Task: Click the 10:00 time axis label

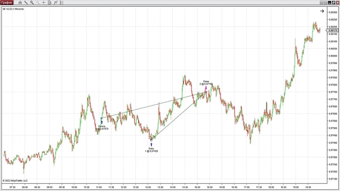Action: coord(74,187)
